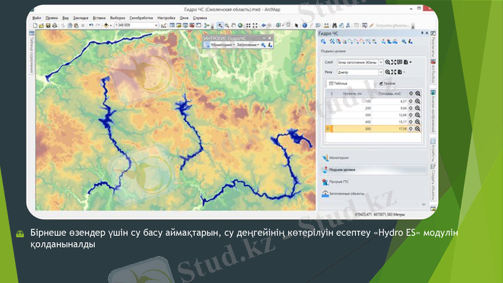
Task: Click the Undo arrow icon
Action: click(x=91, y=25)
